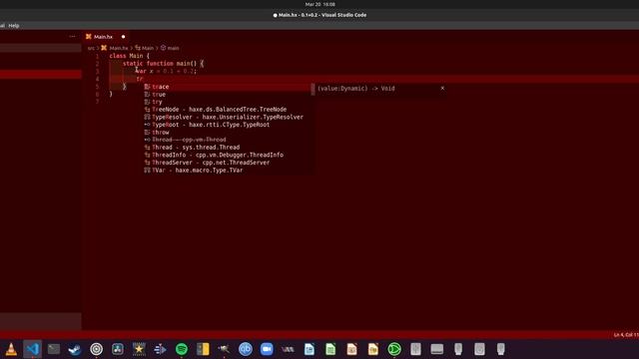This screenshot has width=639, height=359.
Task: Choose TreeNode - haxe.ds.BalancedTree.TreeNode suggestion
Action: point(229,110)
